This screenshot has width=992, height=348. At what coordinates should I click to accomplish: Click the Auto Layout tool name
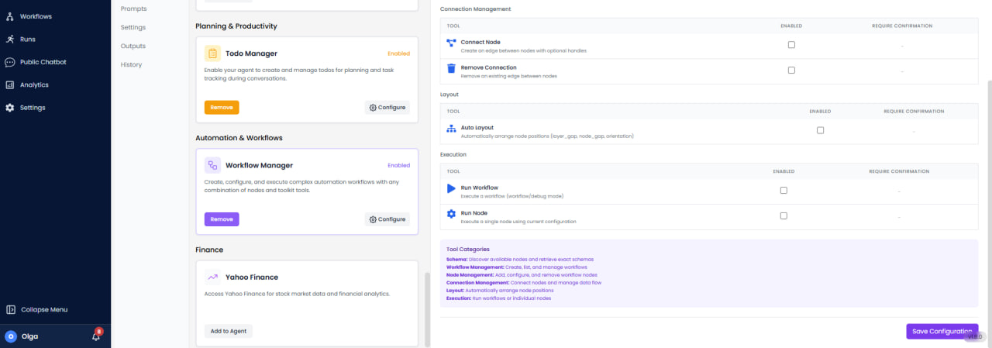tap(477, 127)
